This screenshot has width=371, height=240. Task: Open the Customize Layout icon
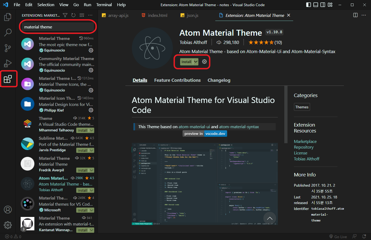tap(330, 5)
